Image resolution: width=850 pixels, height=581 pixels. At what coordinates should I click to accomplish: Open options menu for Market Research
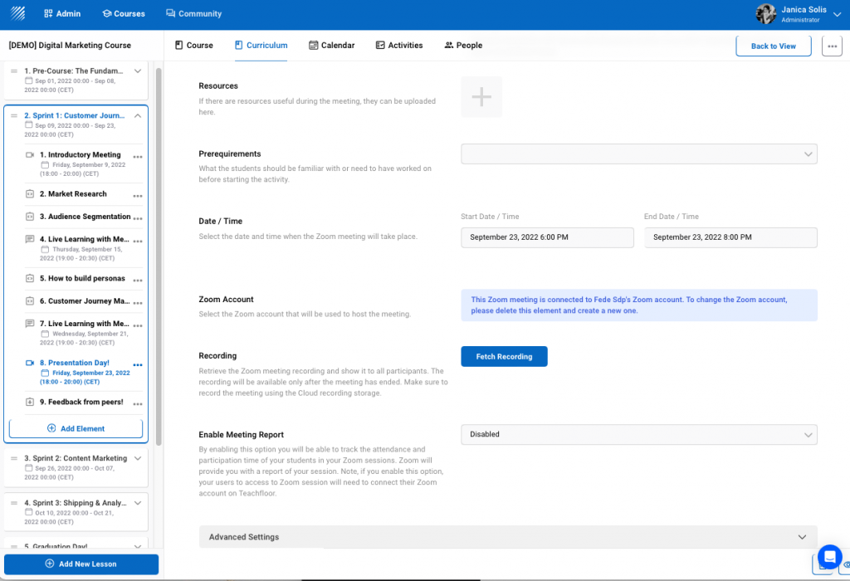138,195
